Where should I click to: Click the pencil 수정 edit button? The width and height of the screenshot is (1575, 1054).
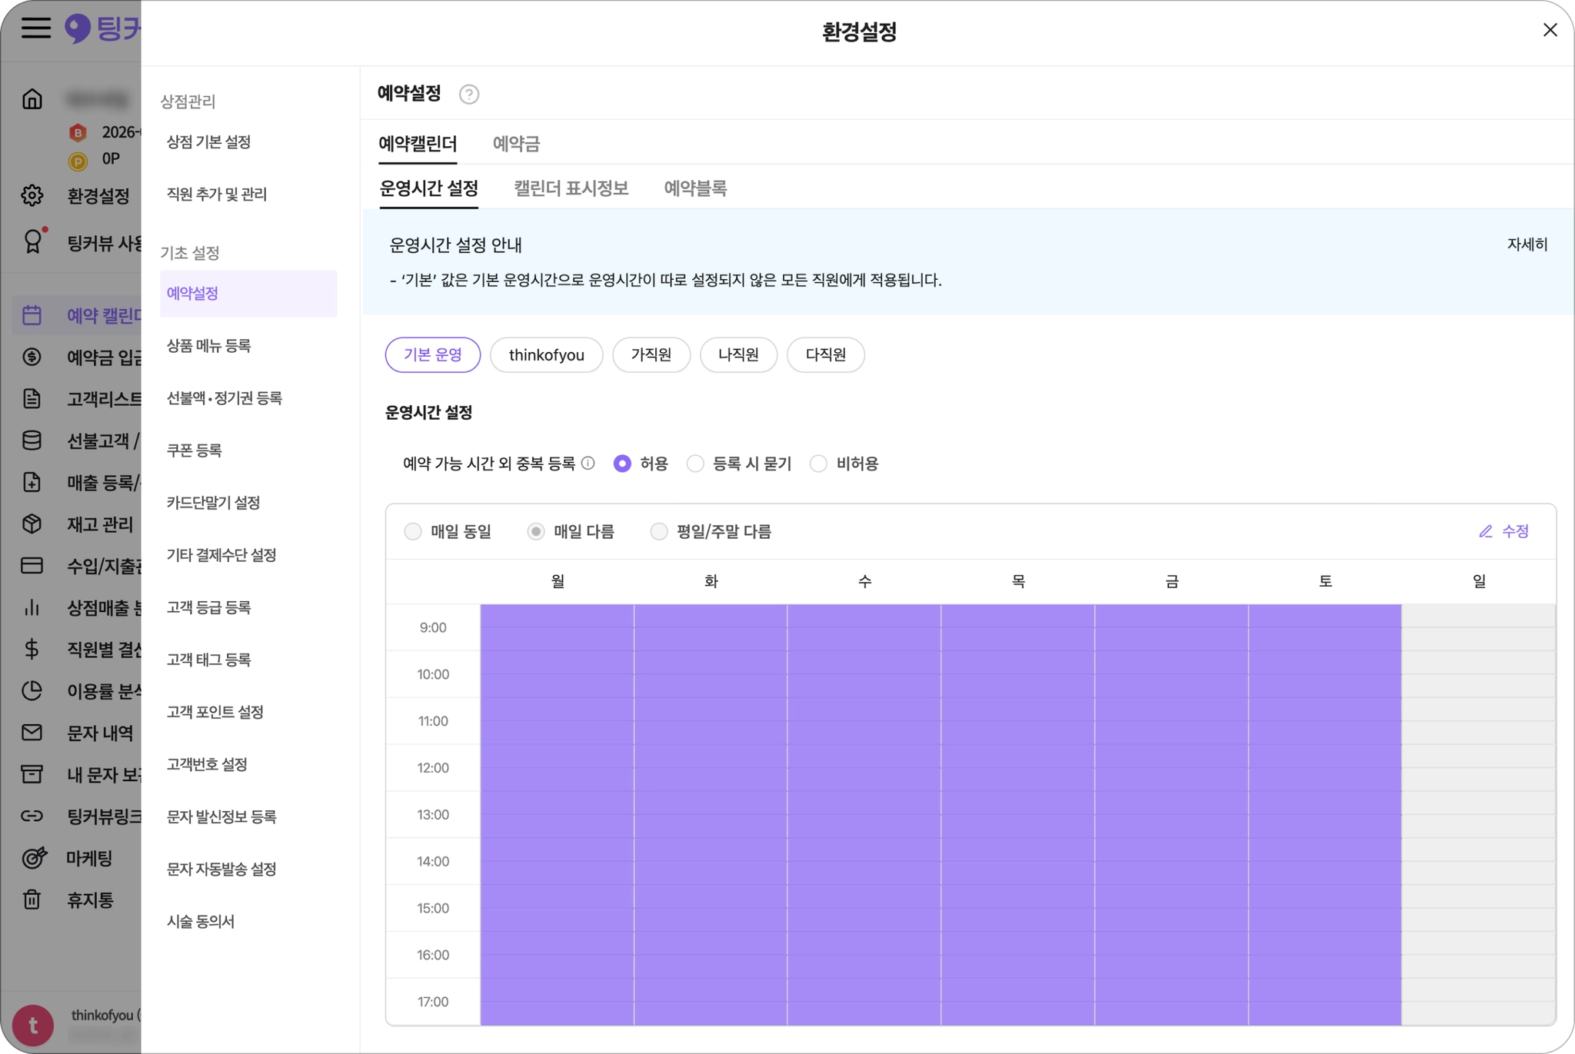coord(1503,531)
